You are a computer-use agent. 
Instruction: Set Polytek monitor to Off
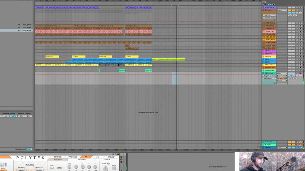pyautogui.click(x=286, y=78)
